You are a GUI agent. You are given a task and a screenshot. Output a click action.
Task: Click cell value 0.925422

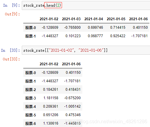pyautogui.click(x=118, y=36)
